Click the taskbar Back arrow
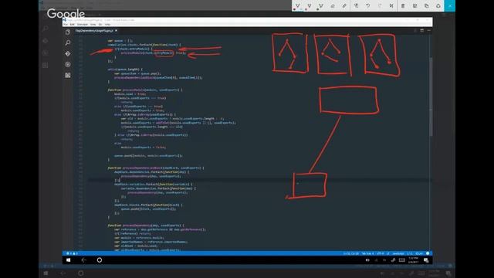The height and width of the screenshot is (278, 494). [84, 260]
